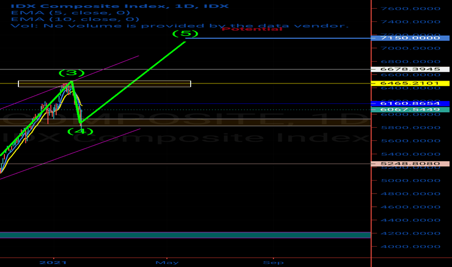Click the 4400.0000 price axis tick
Screen dimensions: 452x267
click(x=410, y=220)
